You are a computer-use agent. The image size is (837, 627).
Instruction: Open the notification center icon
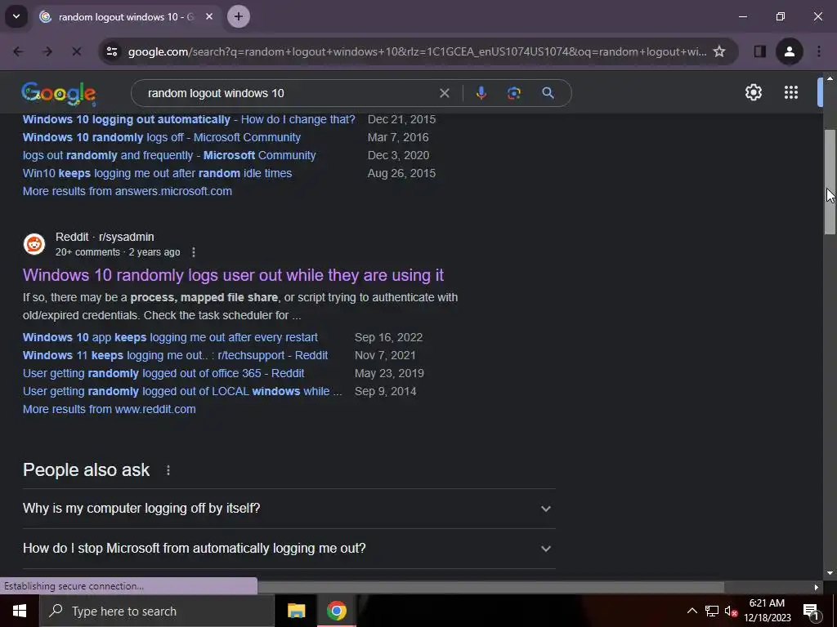point(810,611)
